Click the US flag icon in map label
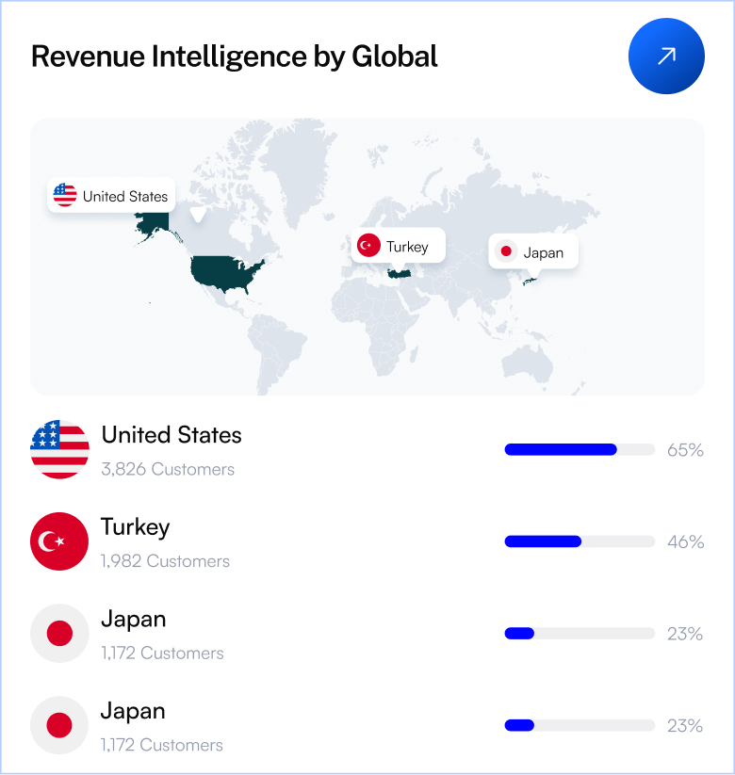The width and height of the screenshot is (735, 775). pyautogui.click(x=65, y=195)
